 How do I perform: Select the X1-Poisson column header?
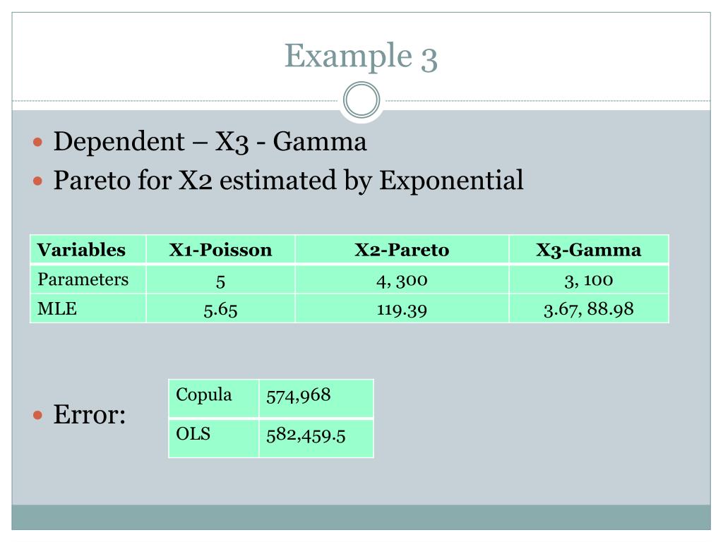click(220, 249)
